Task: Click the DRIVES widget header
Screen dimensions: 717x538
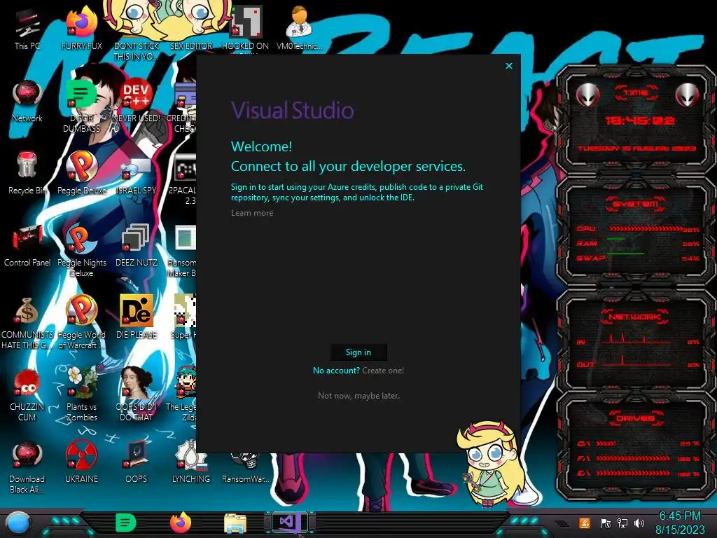Action: tap(635, 419)
